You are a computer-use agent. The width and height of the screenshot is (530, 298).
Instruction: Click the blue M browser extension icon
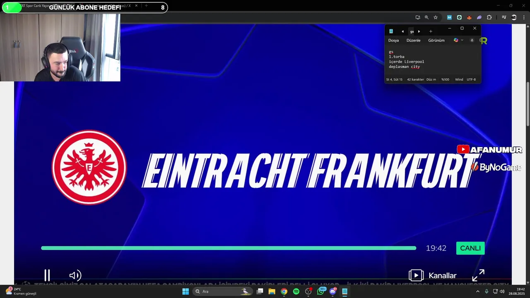click(x=449, y=17)
